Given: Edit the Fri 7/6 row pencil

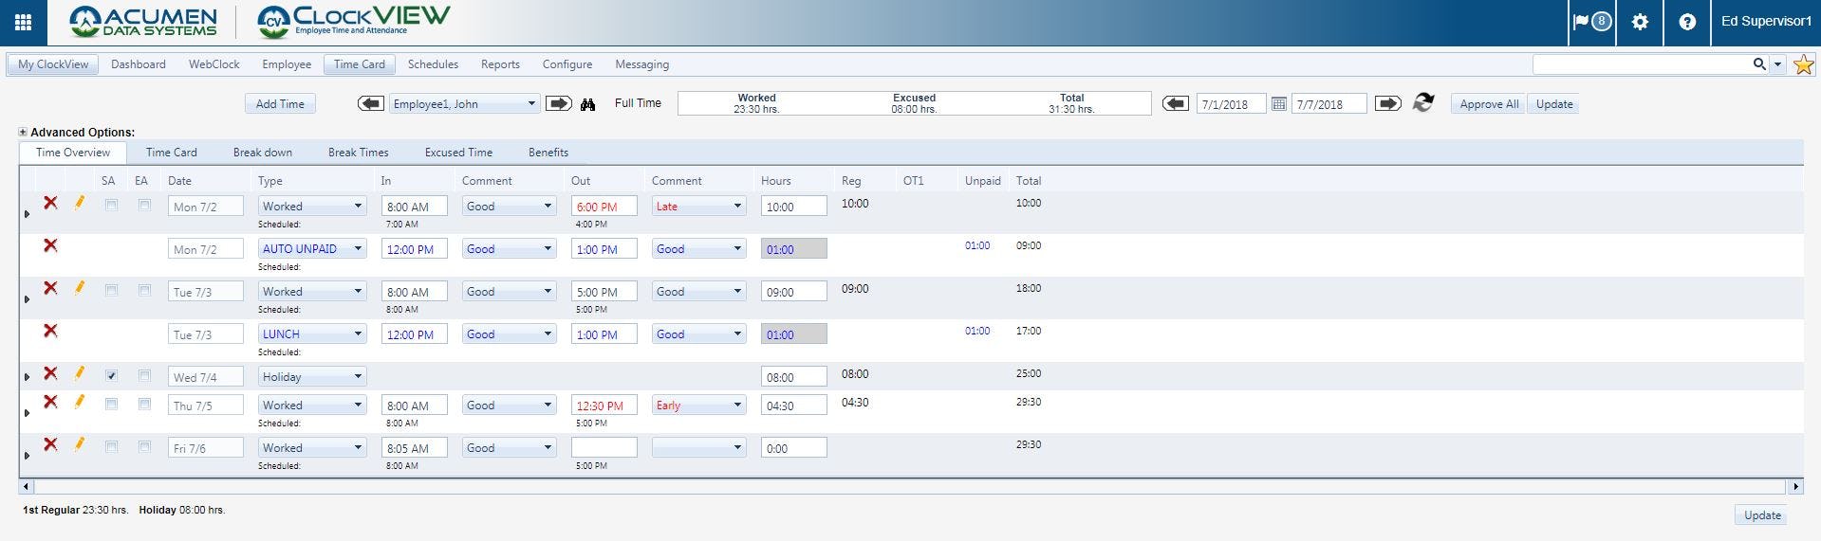Looking at the screenshot, I should pos(80,444).
